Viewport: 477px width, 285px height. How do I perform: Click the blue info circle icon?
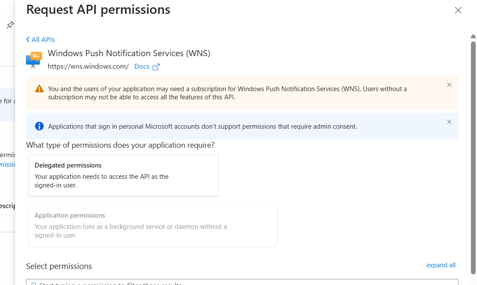coord(39,126)
